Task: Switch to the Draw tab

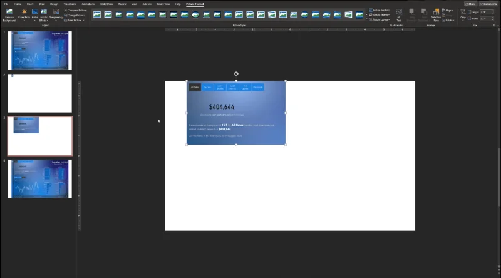Action: point(42,4)
